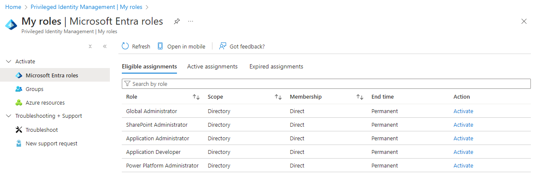
Task: Collapse the sidebar with double chevron
Action: click(x=105, y=46)
